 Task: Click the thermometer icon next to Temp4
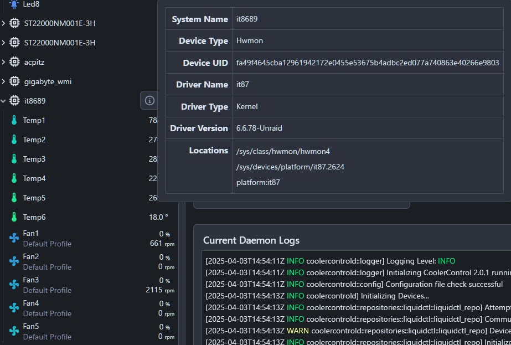pyautogui.click(x=13, y=178)
